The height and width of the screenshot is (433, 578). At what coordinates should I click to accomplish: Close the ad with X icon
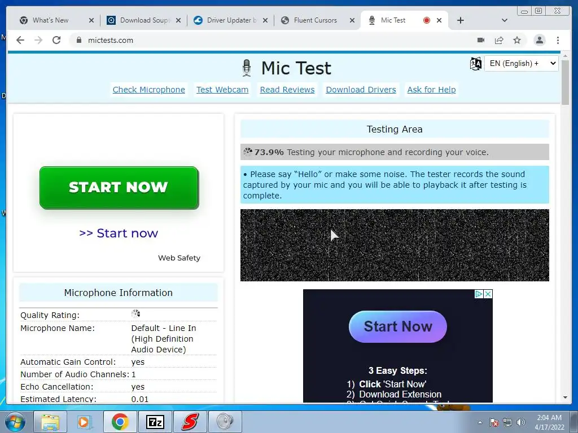(488, 294)
